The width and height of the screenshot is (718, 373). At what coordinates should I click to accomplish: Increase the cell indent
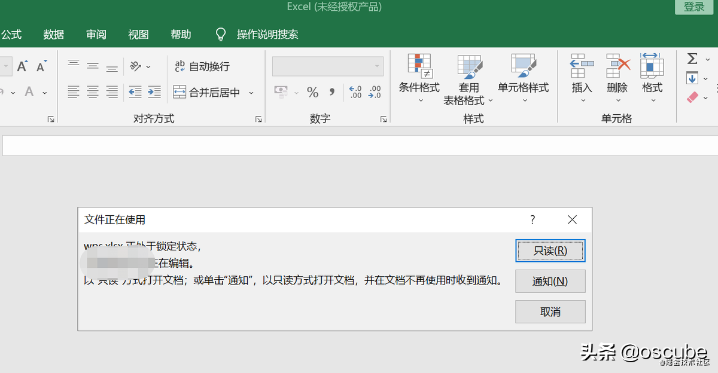pos(154,91)
